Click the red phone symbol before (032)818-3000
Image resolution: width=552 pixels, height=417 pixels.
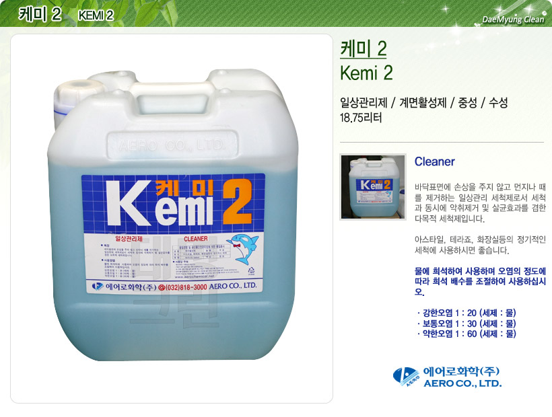(x=162, y=287)
